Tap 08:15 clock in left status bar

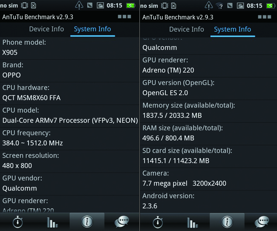pyautogui.click(x=114, y=6)
